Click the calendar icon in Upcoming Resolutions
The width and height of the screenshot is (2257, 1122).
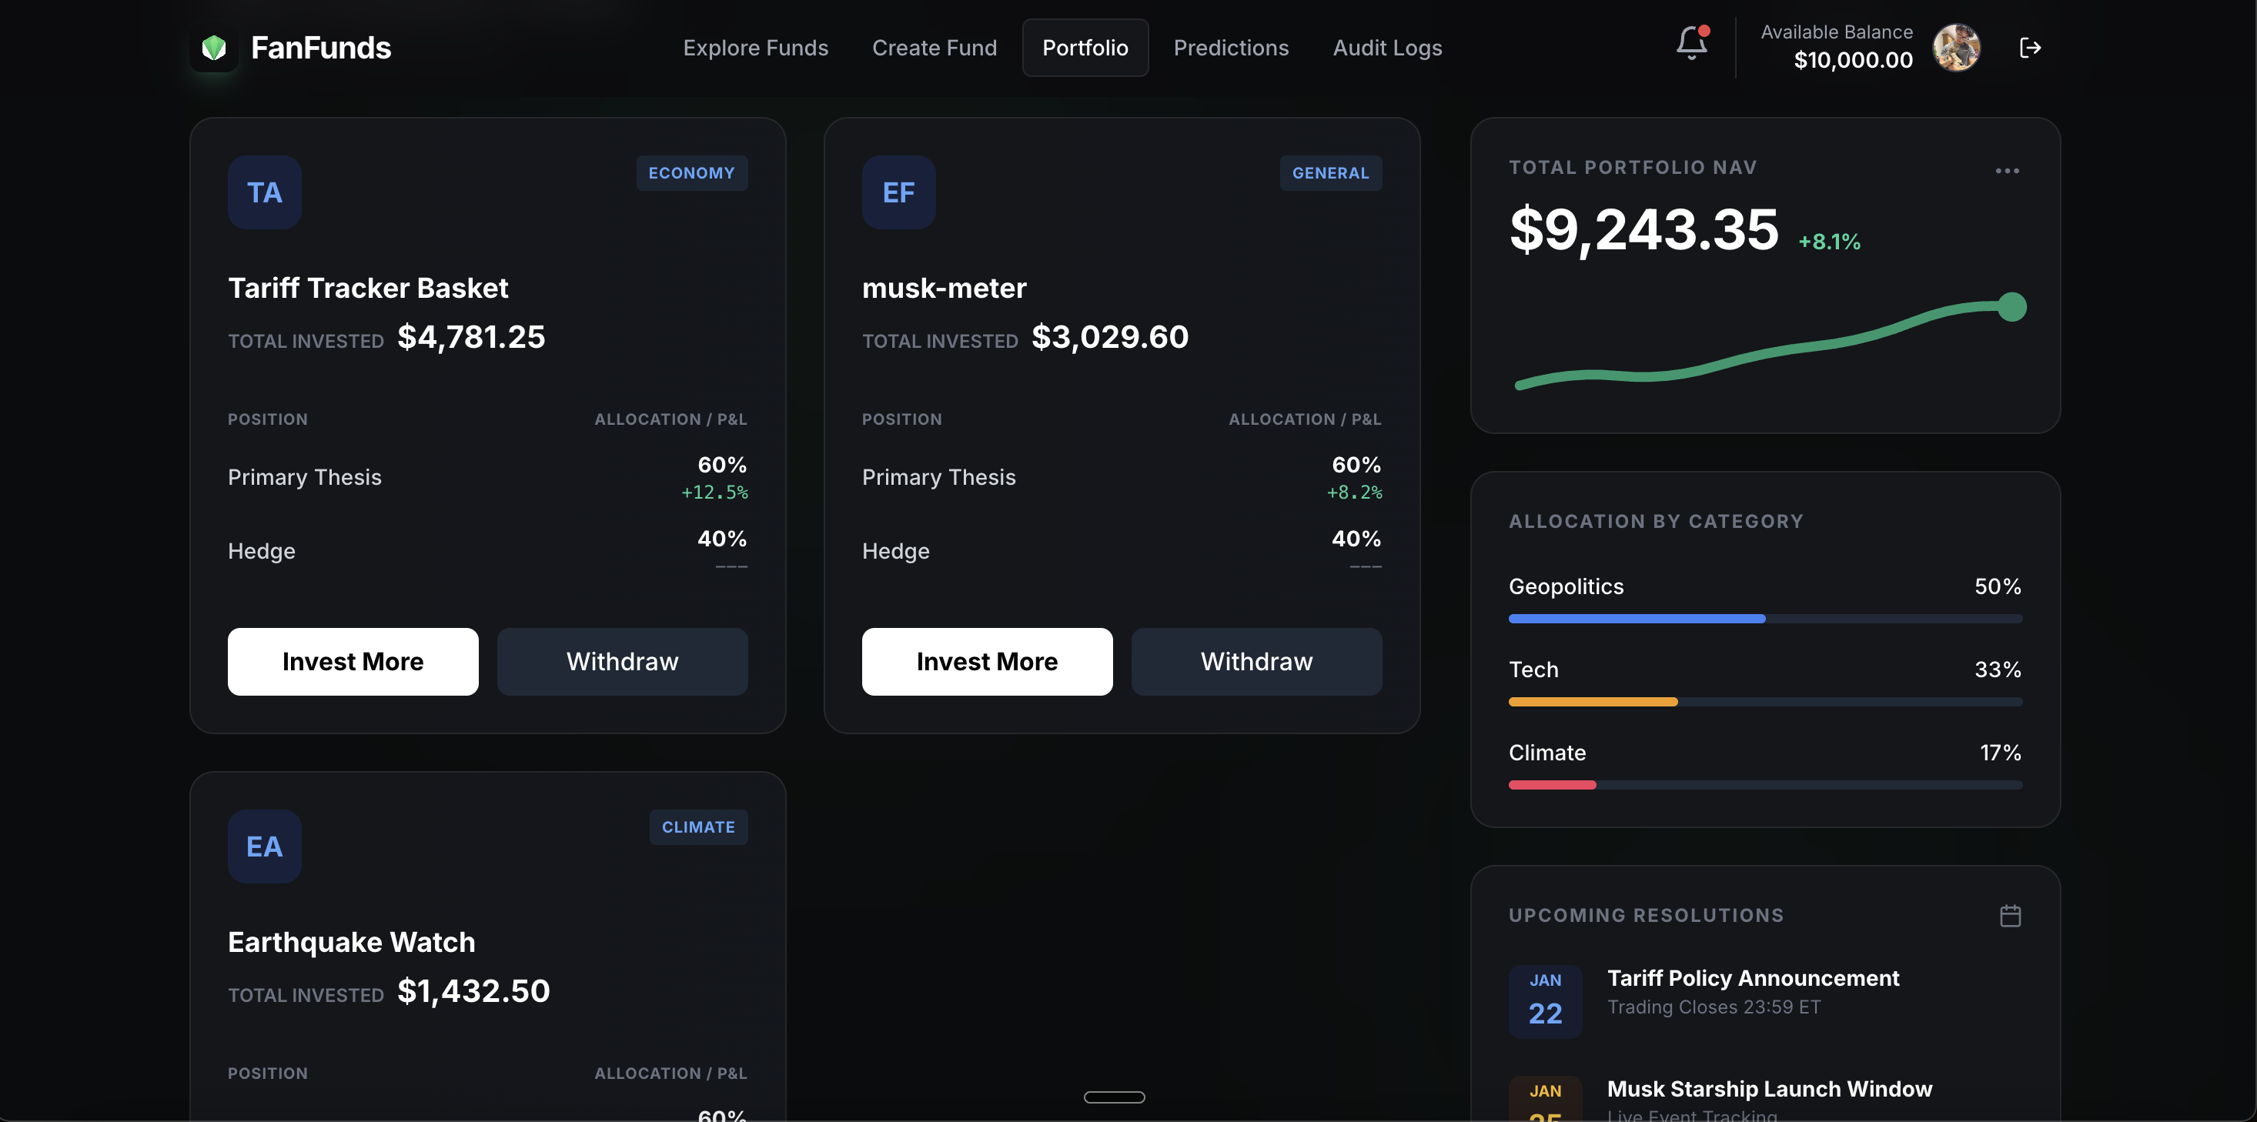pos(2010,915)
